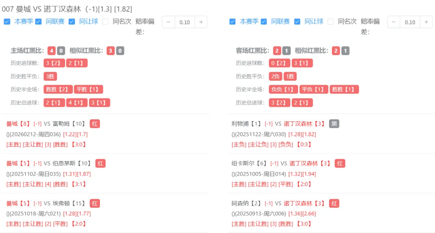
Task: Click the [1.28][1.77] odds in 埃弗顿 match
Action: click(x=77, y=214)
